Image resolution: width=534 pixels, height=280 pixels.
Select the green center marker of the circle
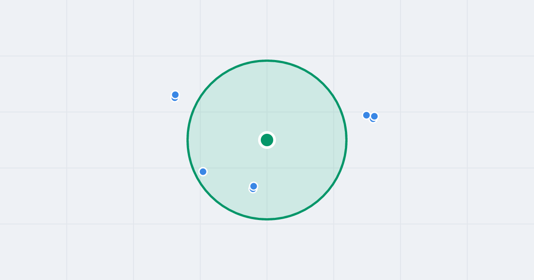click(267, 140)
